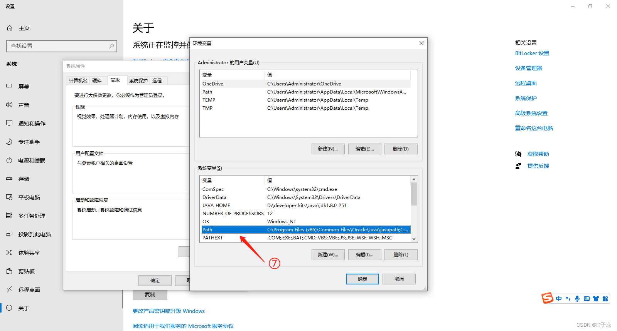Screen dimensions: 617x331
Task: Cancel the 环境变量 dialog with 取消
Action: (x=399, y=279)
